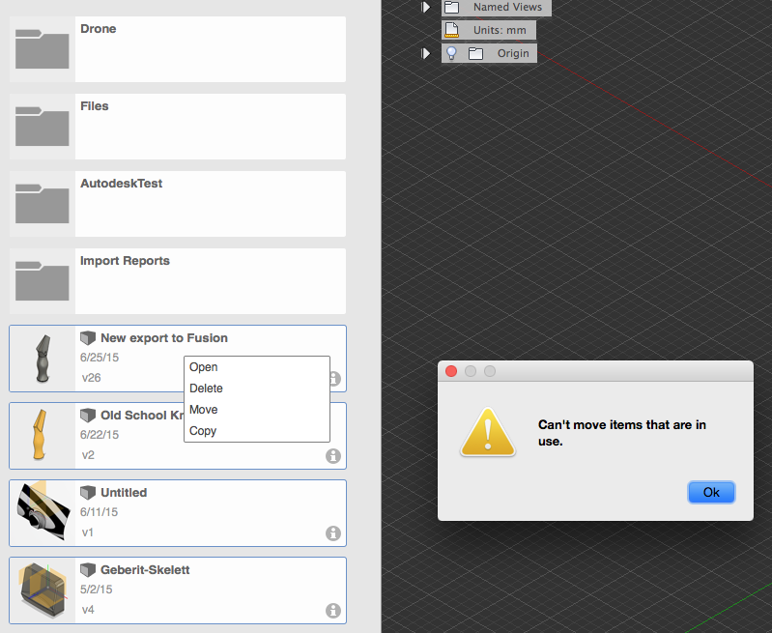Click the Files folder name
The width and height of the screenshot is (772, 633).
95,106
